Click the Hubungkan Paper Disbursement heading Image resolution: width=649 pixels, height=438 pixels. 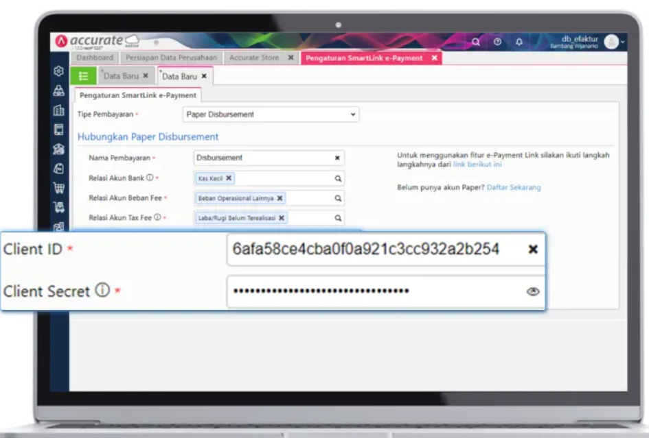click(x=148, y=137)
